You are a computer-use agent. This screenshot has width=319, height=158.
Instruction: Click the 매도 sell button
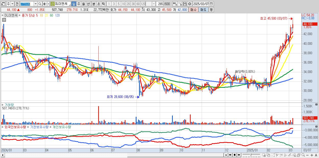203,10
